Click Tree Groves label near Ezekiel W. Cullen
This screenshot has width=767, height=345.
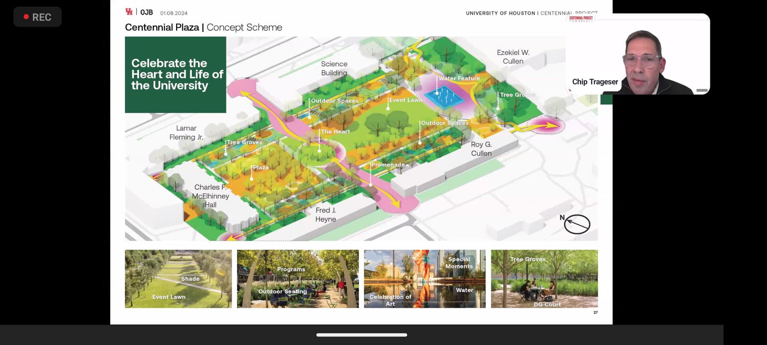tap(517, 95)
